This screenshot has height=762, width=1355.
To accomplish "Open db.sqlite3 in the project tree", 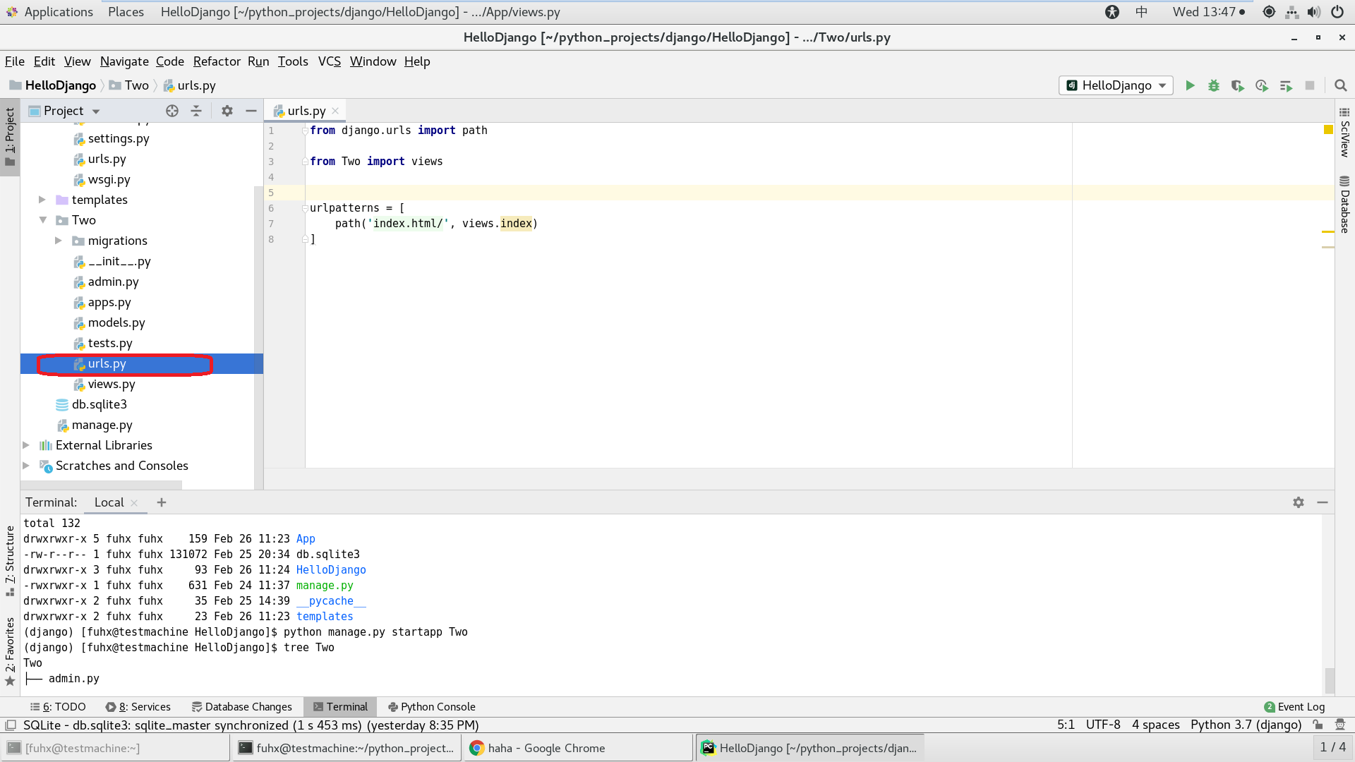I will [100, 404].
